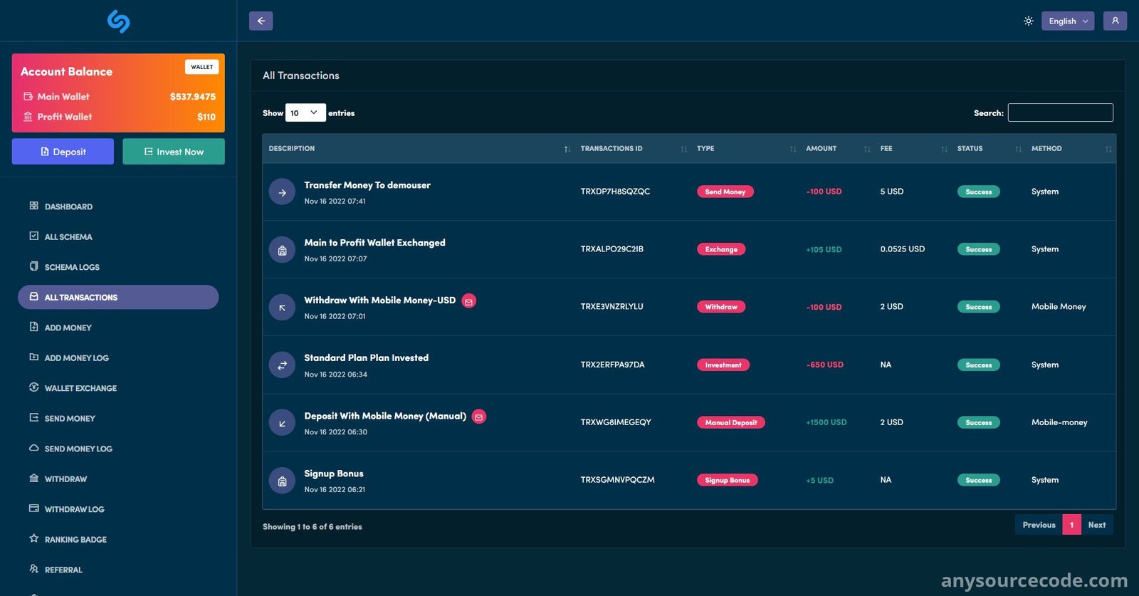Click the +1500 USD amount
This screenshot has height=596, width=1139.
[826, 422]
